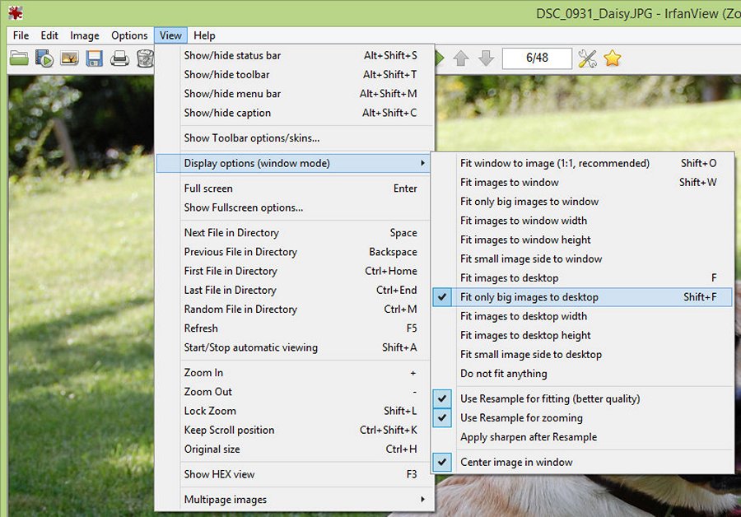Select Zoom In menu entry

coord(293,373)
